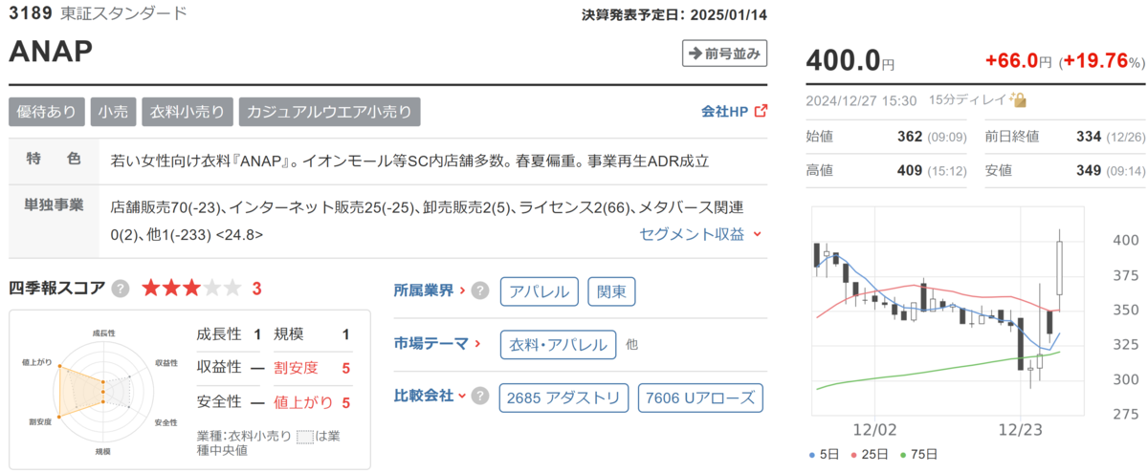Screen dimensions: 1148x473
Task: Click the 安値 value 349
Action: 1091,171
